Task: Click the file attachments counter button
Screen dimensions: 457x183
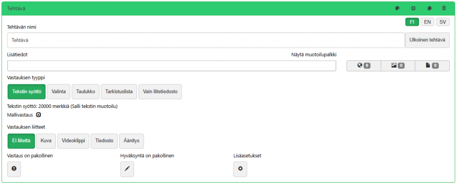Action: 432,66
